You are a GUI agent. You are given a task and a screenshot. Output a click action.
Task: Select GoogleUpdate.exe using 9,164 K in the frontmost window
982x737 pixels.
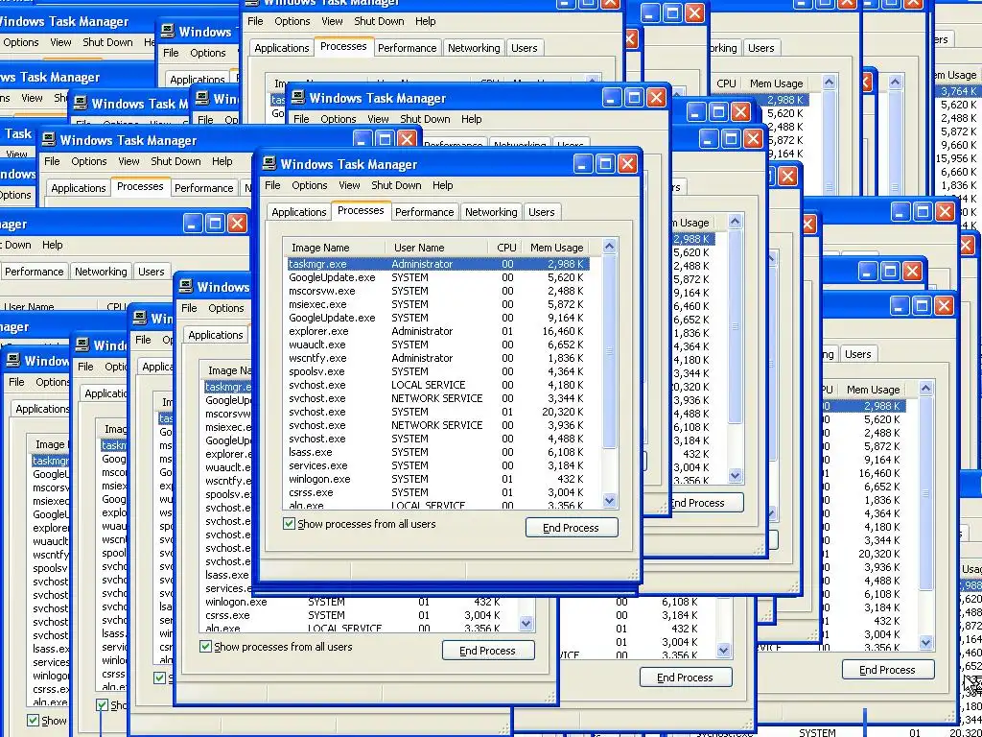[437, 318]
